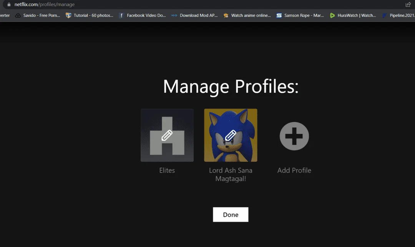The image size is (415, 247).
Task: Open the Tutorial - 60 photos bookmark
Action: (x=90, y=15)
